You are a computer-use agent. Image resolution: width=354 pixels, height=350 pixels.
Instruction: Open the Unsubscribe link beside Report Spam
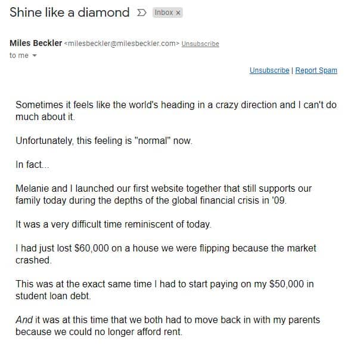point(269,70)
